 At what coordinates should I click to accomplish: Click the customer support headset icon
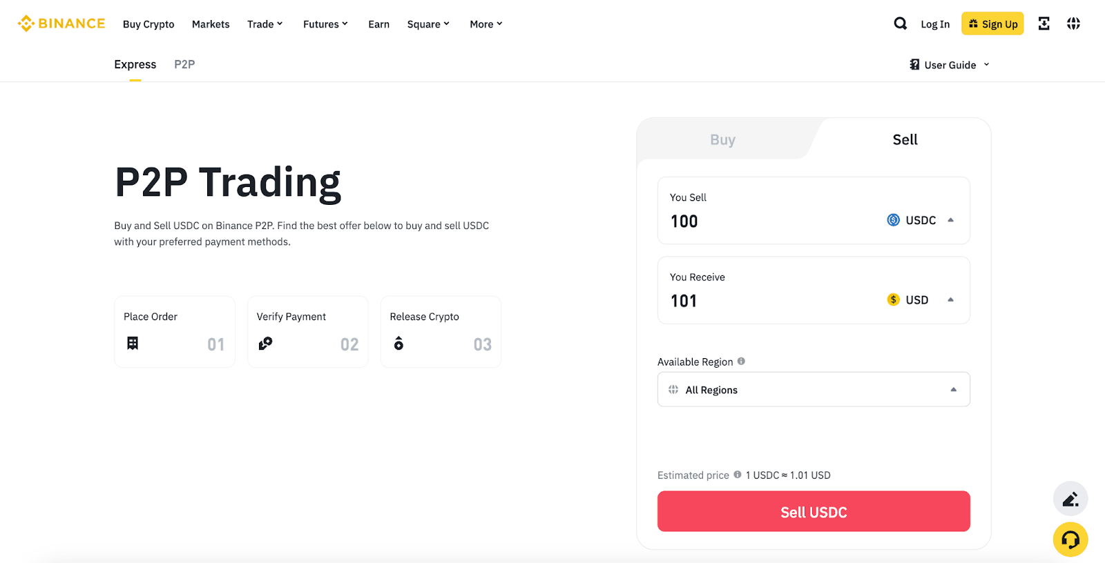click(1070, 540)
